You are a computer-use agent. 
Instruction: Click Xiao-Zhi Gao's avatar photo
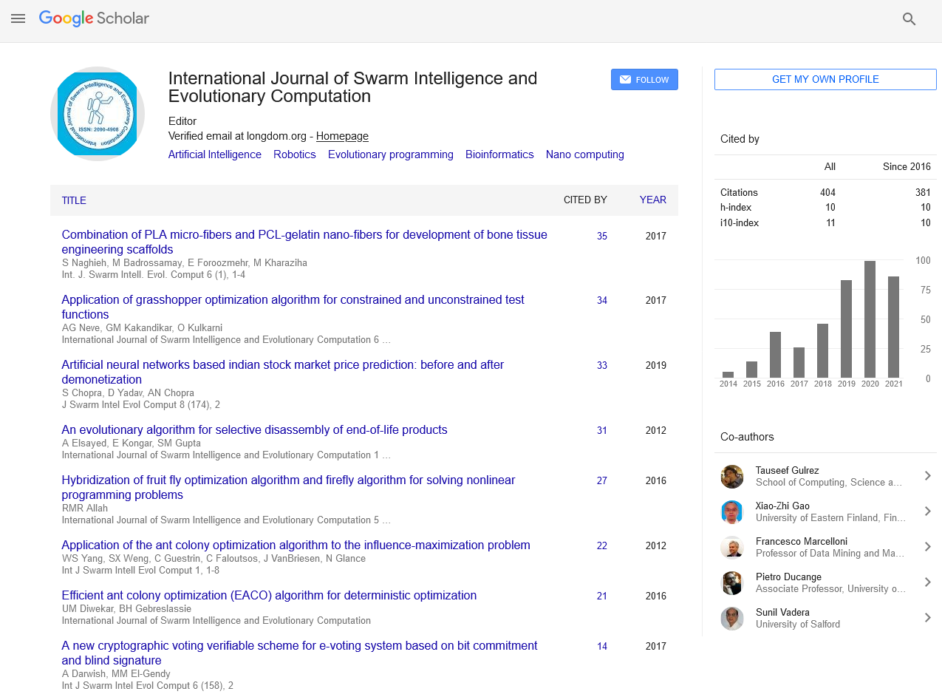[x=731, y=512]
